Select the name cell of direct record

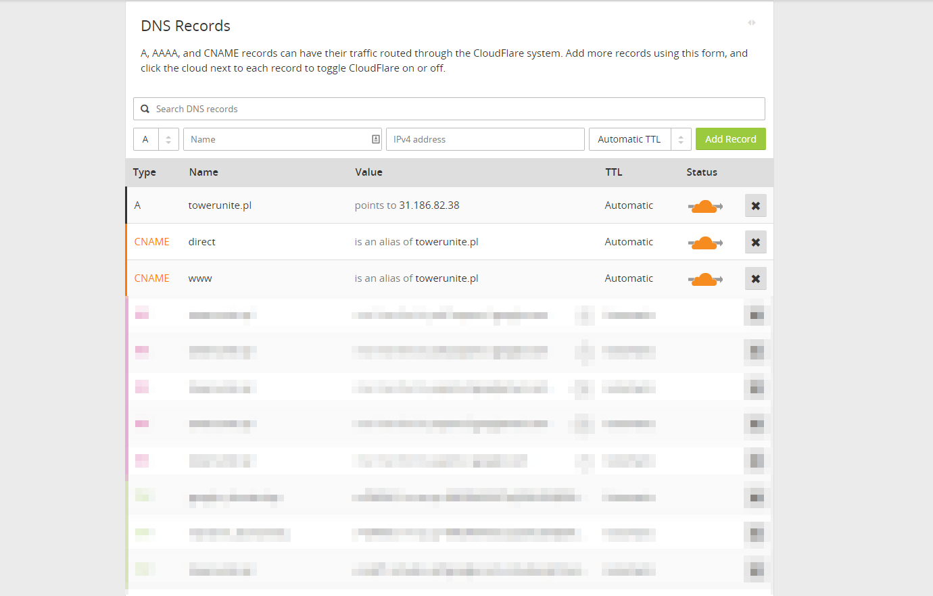(201, 242)
